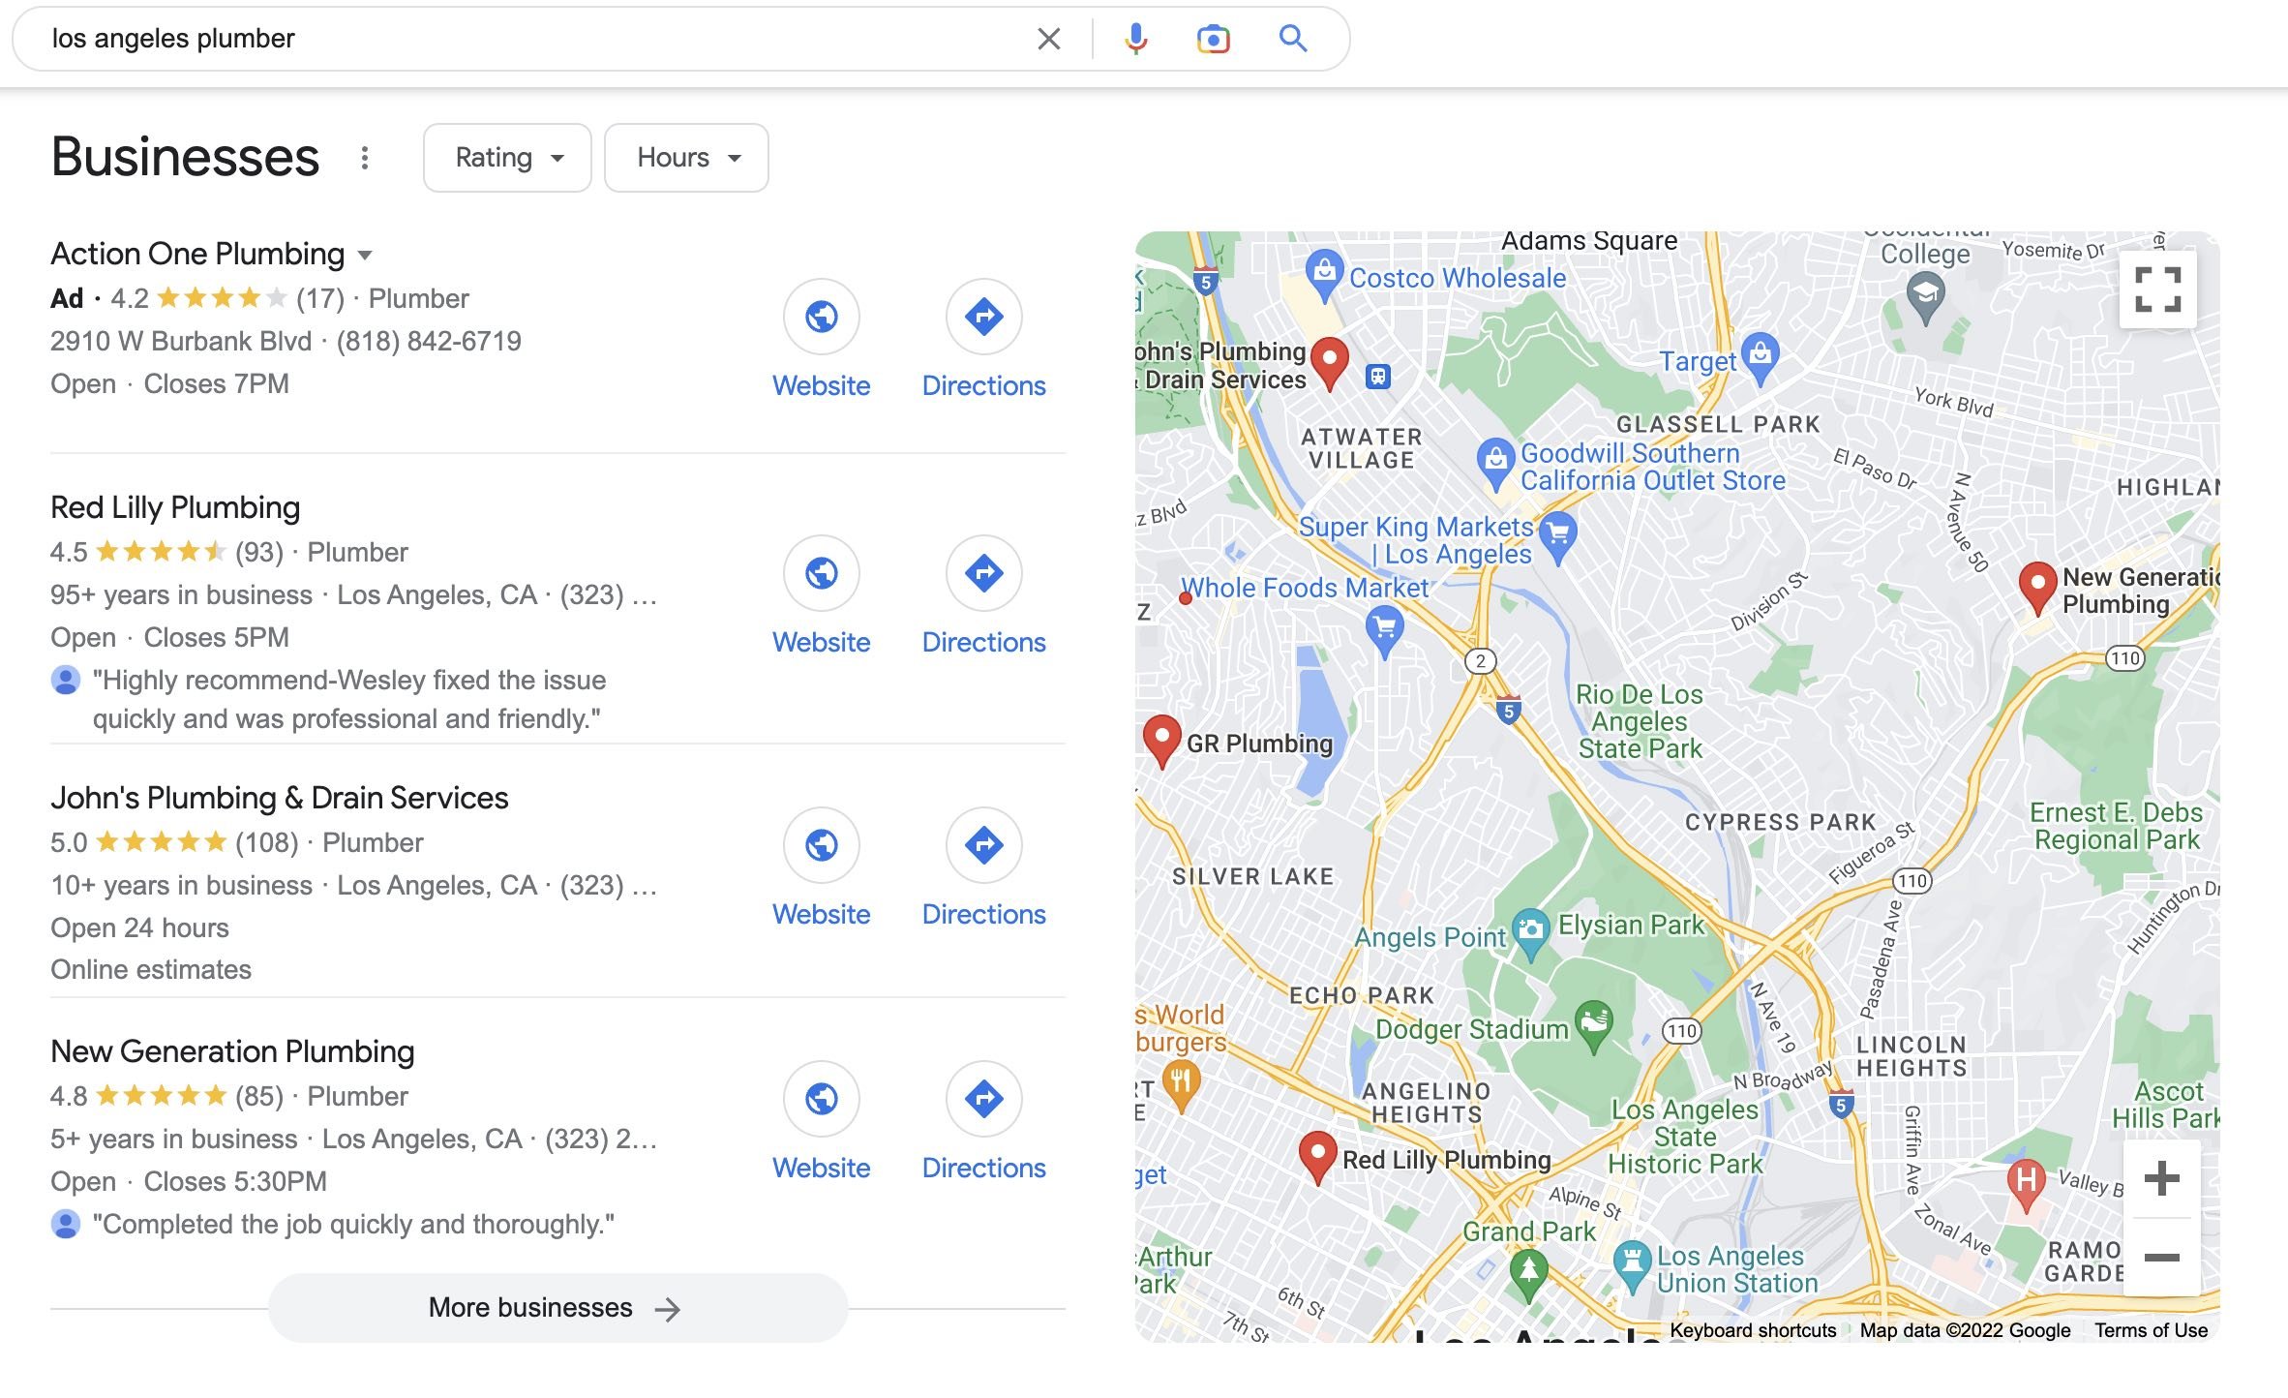Select the GR Plumbing map pin
The image size is (2288, 1398).
[x=1161, y=741]
